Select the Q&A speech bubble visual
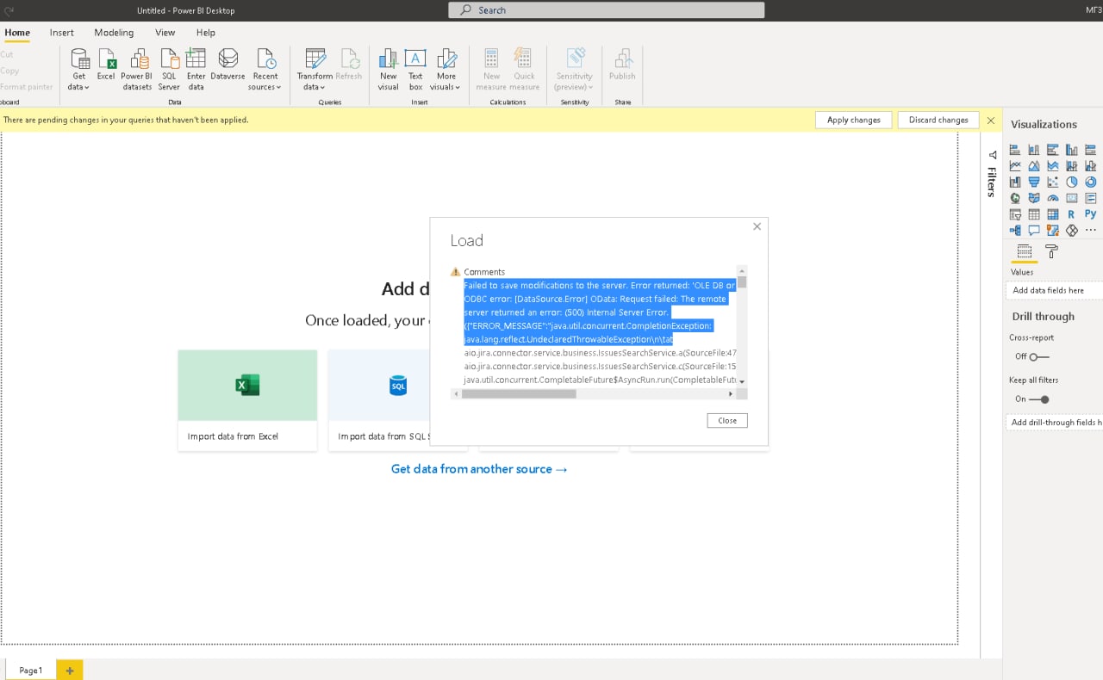 tap(1034, 231)
